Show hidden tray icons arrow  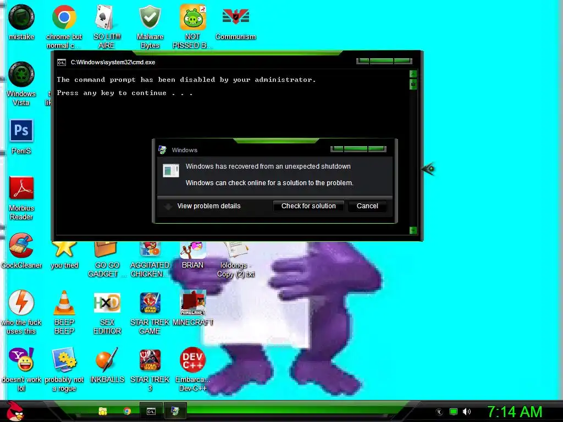[439, 412]
